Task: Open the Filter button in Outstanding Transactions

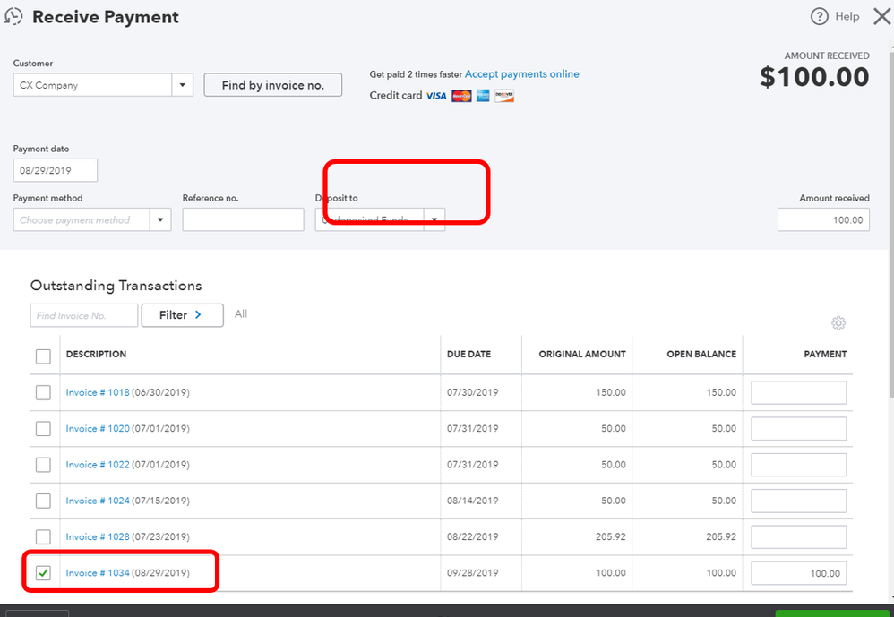Action: click(183, 315)
